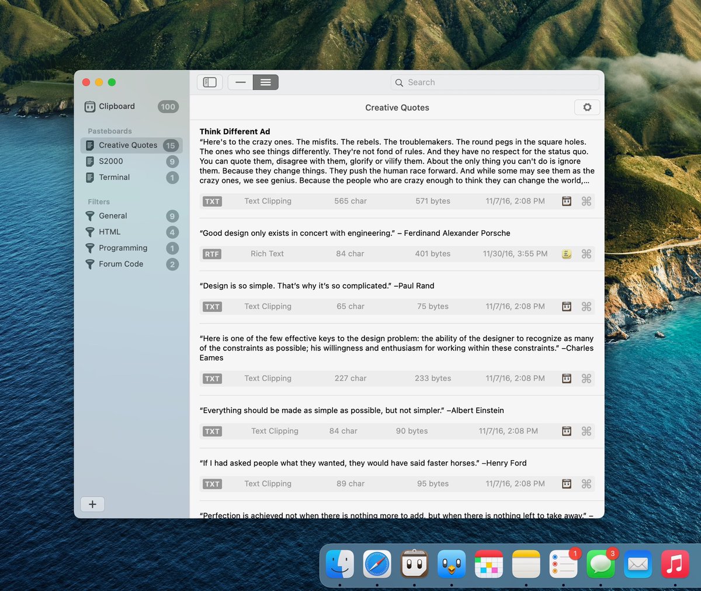The height and width of the screenshot is (591, 701).
Task: Select the Paul Rand quote clipping
Action: [317, 286]
